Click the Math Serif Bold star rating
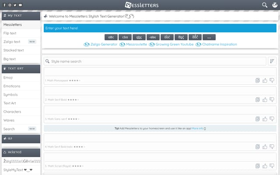Image resolution: width=280 pixels, height=175 pixels. 73,100
